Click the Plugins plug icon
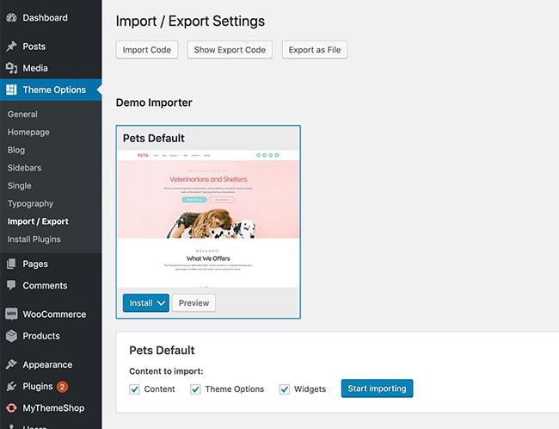The image size is (559, 429). (11, 386)
